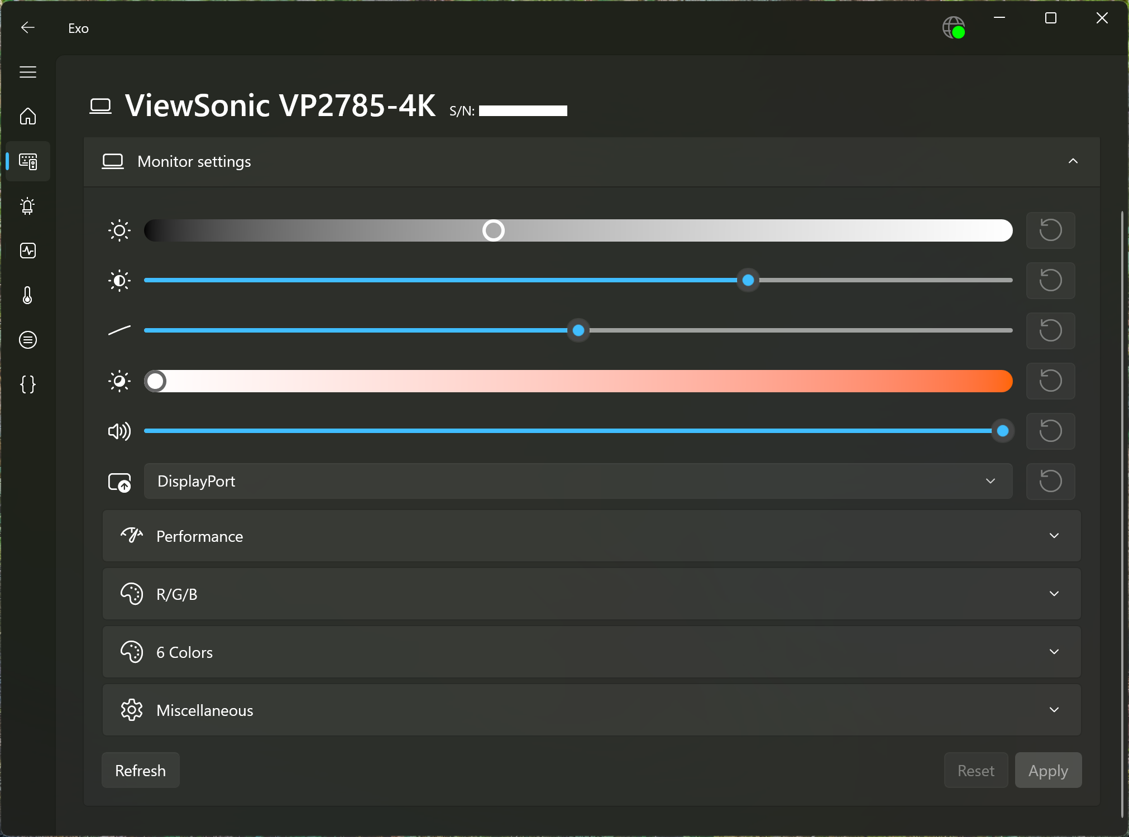Go back with the arrow button

click(28, 28)
